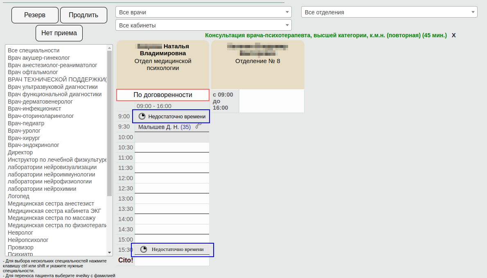Select the empty 13:00 time slot
Viewport: 487px width, 278px height.
tap(172, 199)
